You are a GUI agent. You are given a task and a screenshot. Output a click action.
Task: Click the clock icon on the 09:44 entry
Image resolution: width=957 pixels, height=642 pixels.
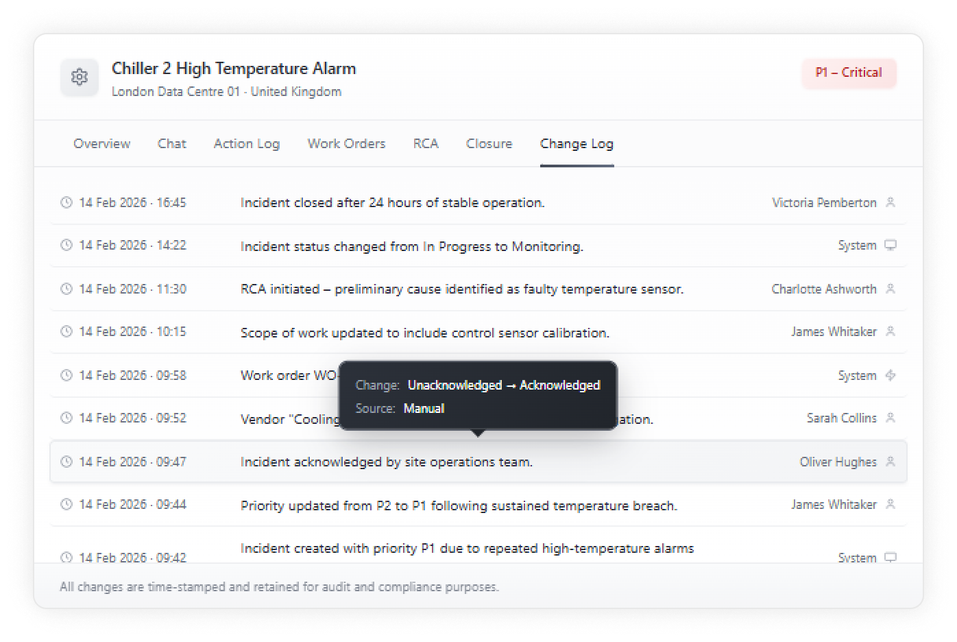pos(66,504)
